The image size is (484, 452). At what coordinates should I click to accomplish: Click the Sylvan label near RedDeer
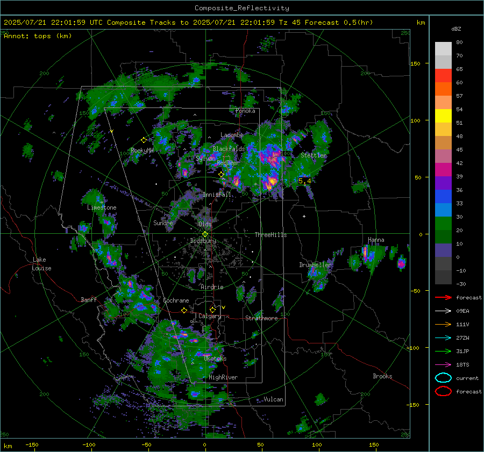tap(205, 159)
